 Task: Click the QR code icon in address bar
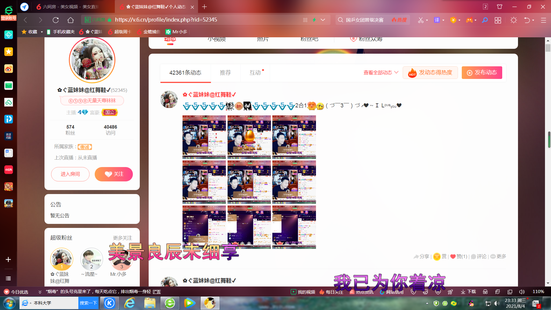tap(305, 20)
